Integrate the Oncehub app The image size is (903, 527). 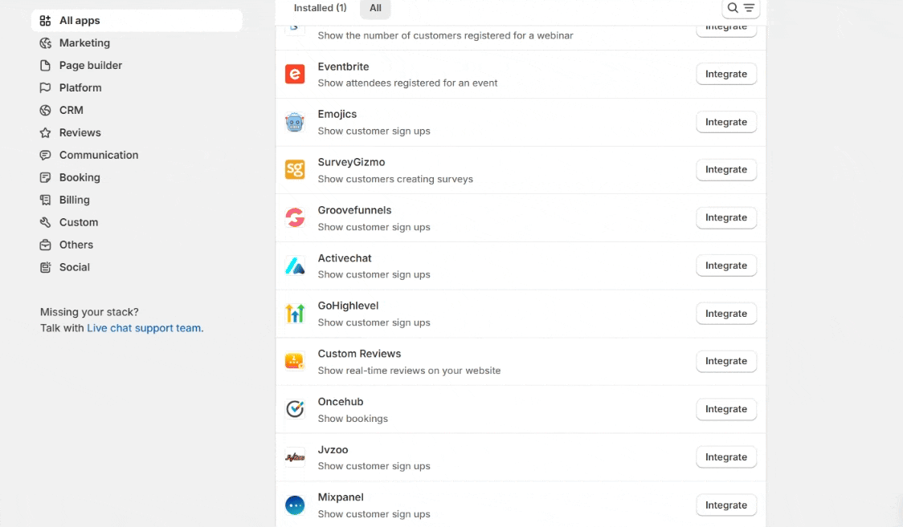[x=726, y=409]
